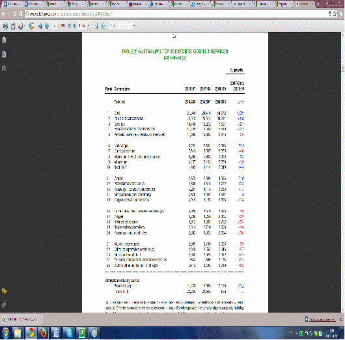Open the page thumbnails panel in sidebar
Viewport: 345px width, 340px height.
[x=4, y=40]
